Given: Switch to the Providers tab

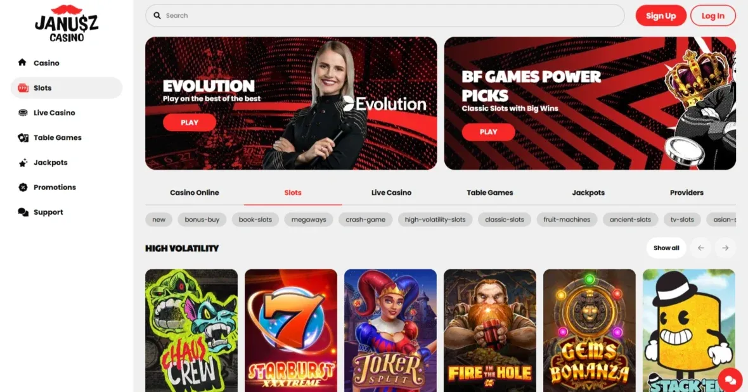Looking at the screenshot, I should [687, 193].
